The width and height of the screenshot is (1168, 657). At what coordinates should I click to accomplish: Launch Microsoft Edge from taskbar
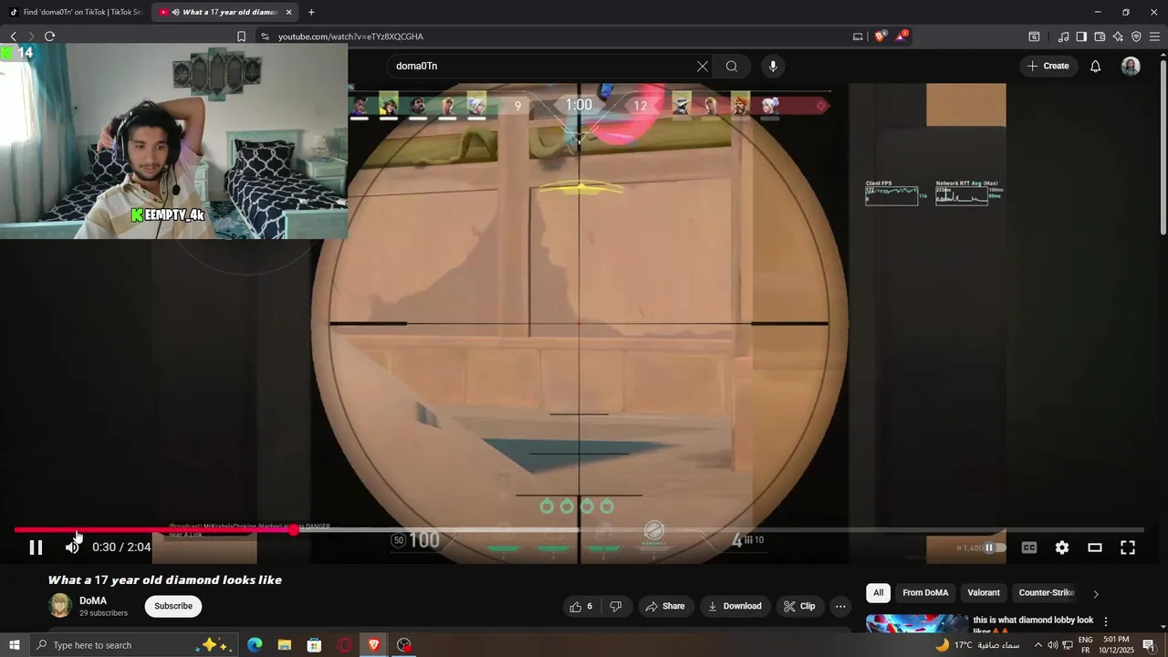255,645
